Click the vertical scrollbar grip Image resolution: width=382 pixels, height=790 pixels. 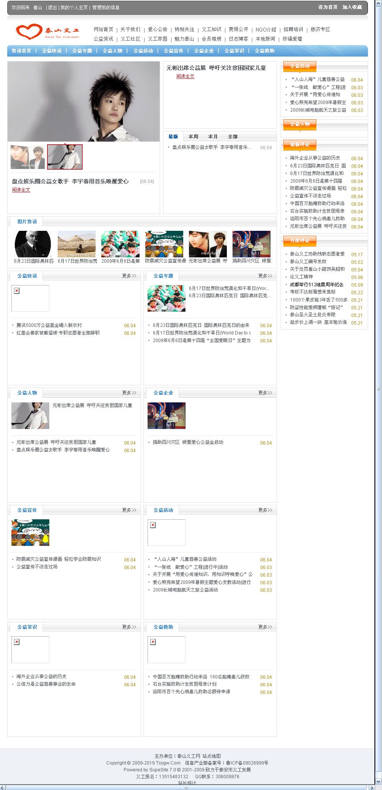(378, 389)
